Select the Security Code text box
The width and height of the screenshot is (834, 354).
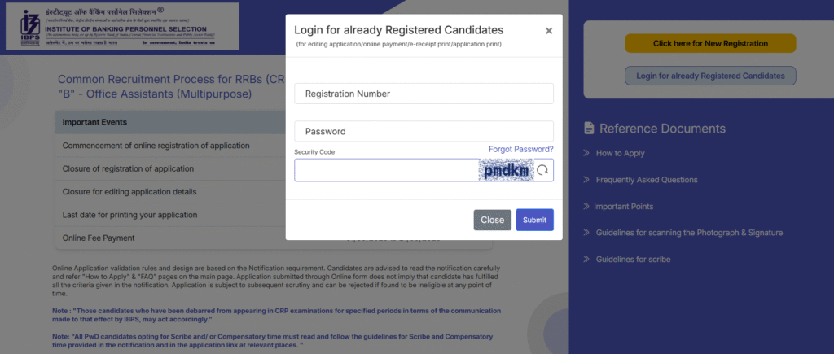tap(387, 170)
